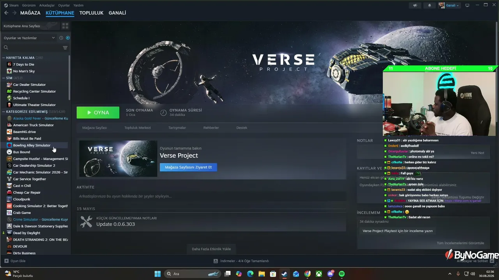
Task: Go back with the left arrow
Action: (x=6, y=13)
